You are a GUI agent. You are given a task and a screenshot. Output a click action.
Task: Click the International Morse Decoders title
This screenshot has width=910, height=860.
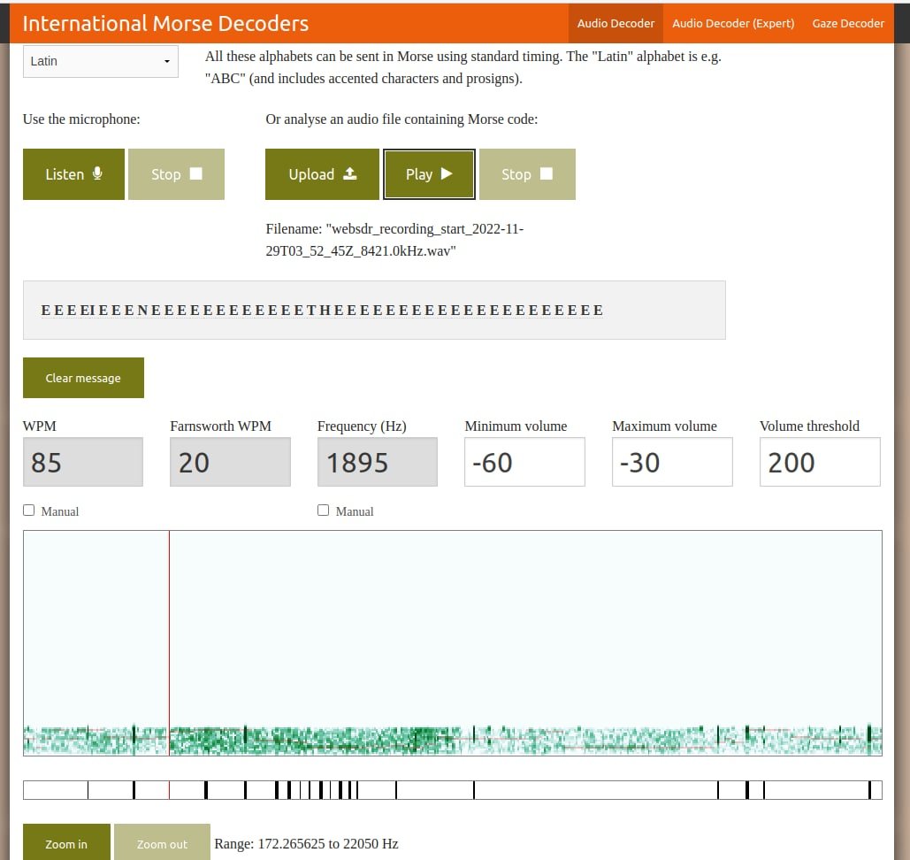(x=165, y=23)
